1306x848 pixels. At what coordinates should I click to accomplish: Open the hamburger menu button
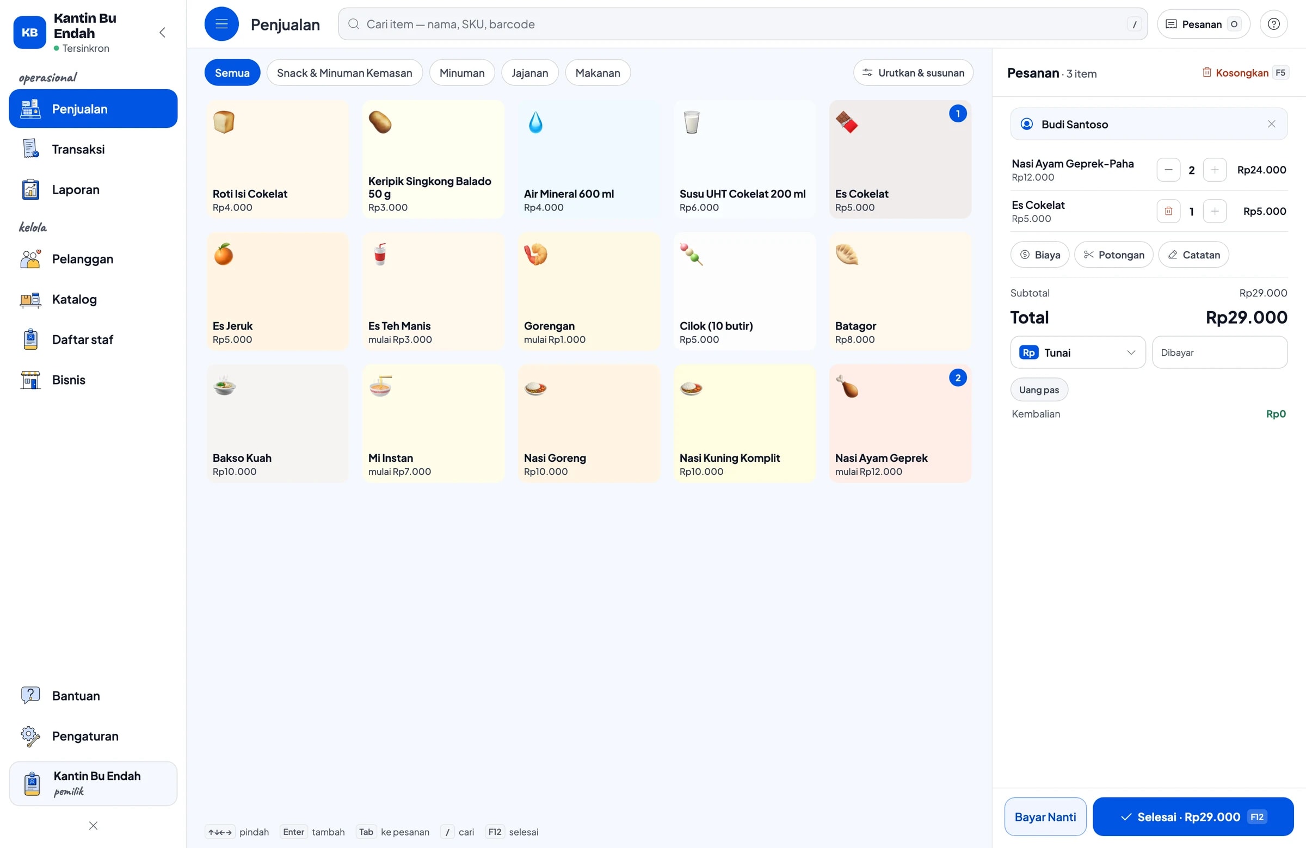[221, 24]
